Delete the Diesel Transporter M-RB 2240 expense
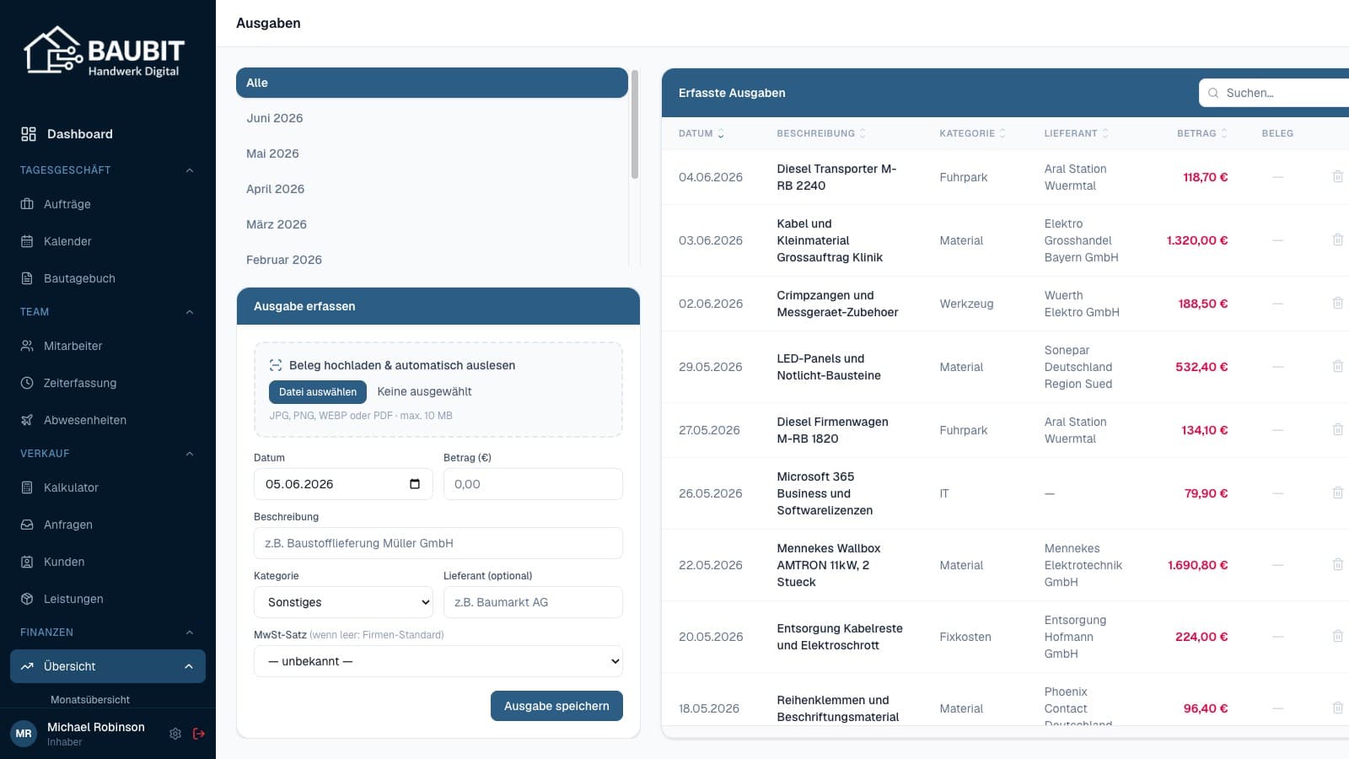1349x759 pixels. (1337, 176)
